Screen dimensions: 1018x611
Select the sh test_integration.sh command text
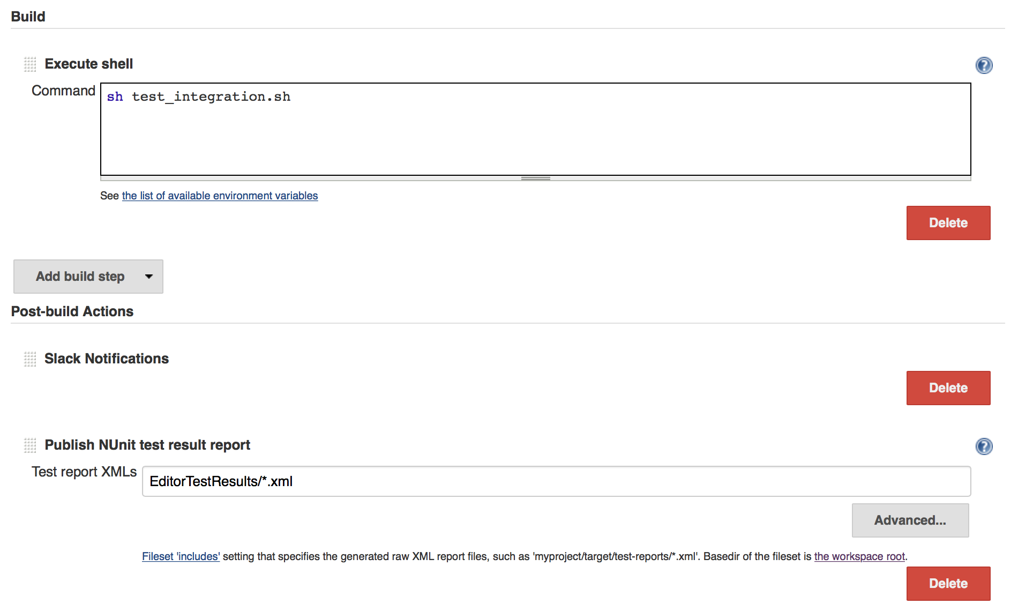198,96
